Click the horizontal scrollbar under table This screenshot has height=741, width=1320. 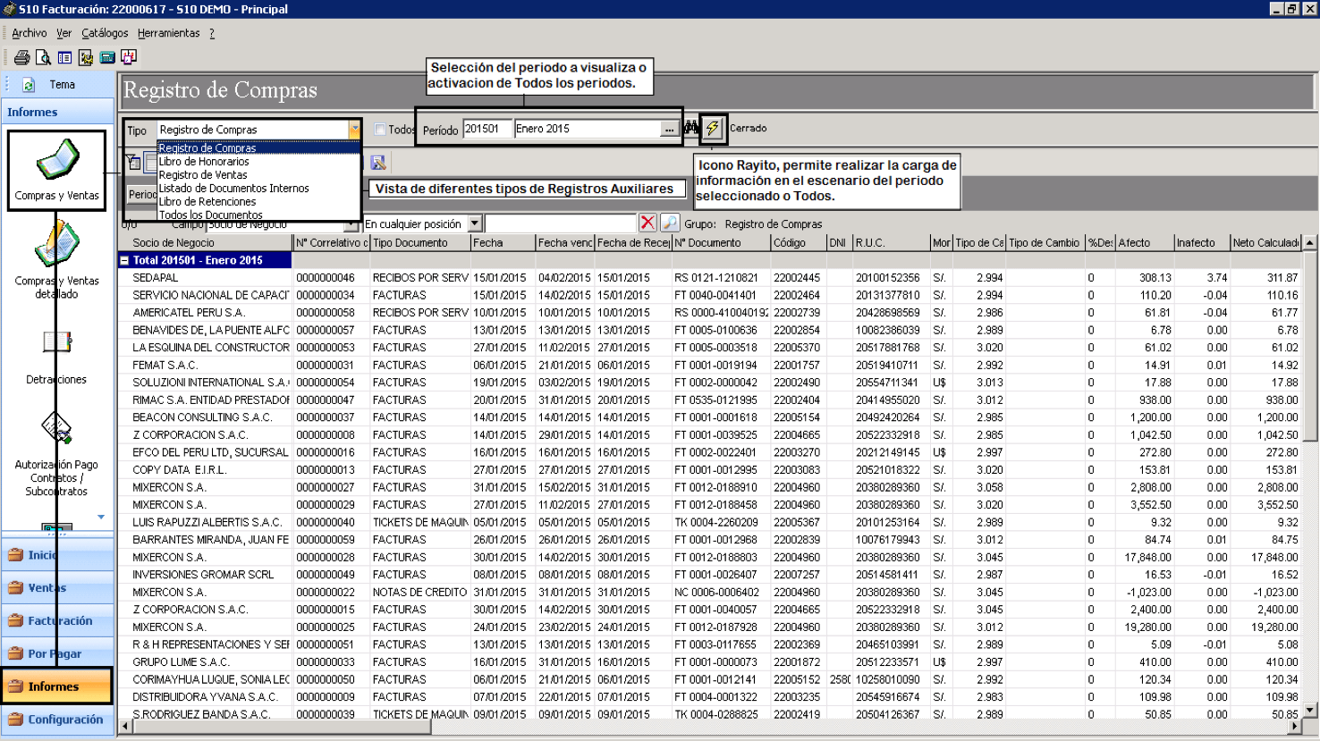(x=710, y=727)
